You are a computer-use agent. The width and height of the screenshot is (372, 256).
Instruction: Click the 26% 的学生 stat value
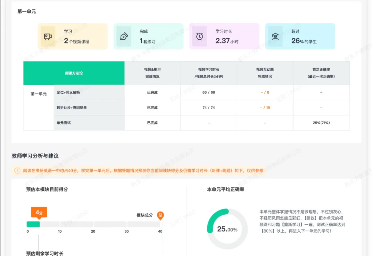click(304, 41)
